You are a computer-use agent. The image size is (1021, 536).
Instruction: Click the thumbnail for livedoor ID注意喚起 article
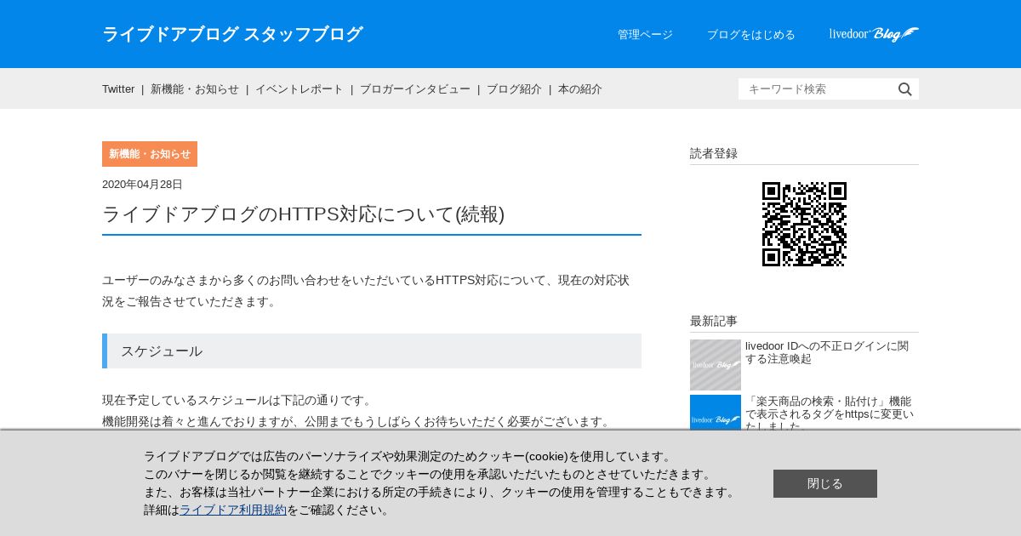tap(716, 365)
